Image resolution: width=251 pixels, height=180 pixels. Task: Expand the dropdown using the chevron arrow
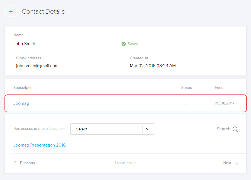[x=148, y=129]
